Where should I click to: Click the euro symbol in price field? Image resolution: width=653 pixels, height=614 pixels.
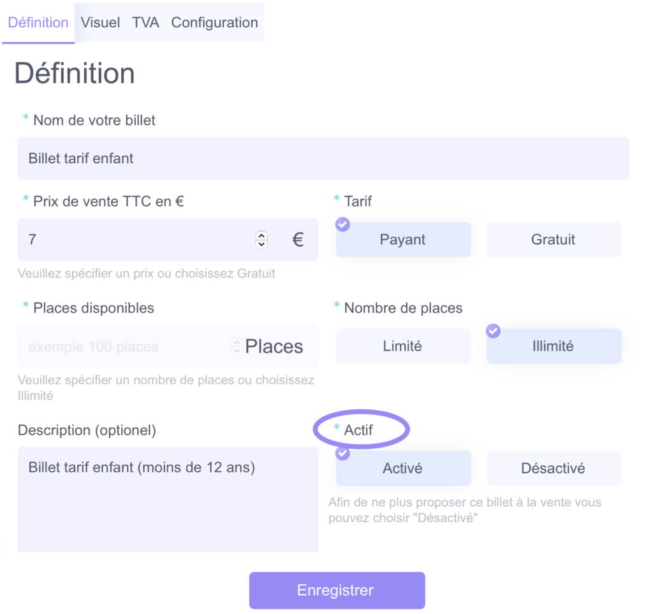(298, 239)
